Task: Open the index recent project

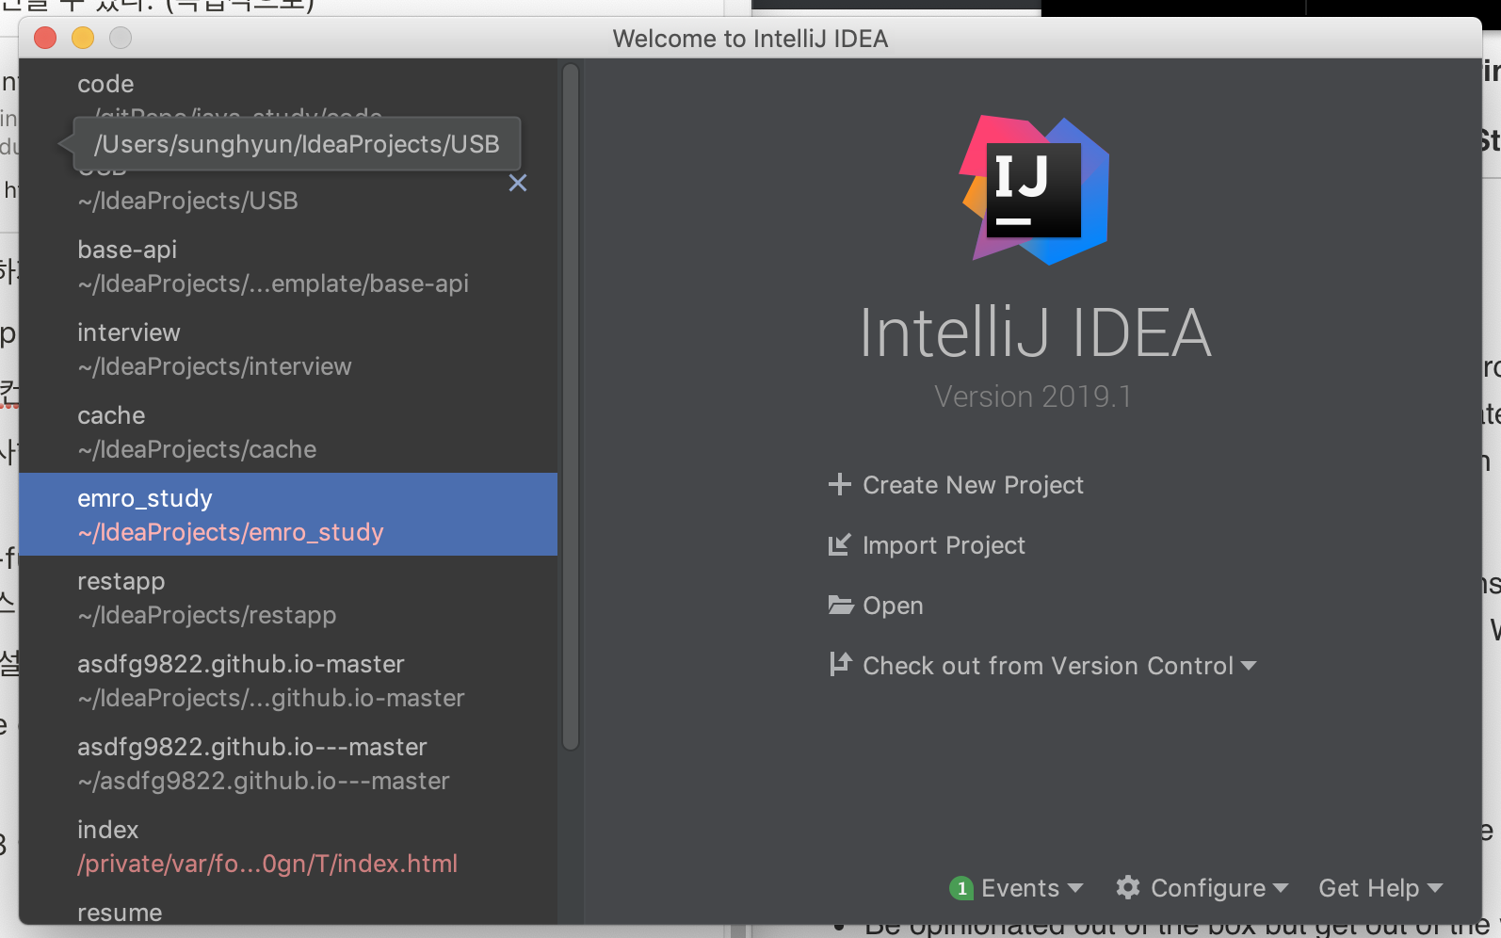Action: tap(288, 846)
